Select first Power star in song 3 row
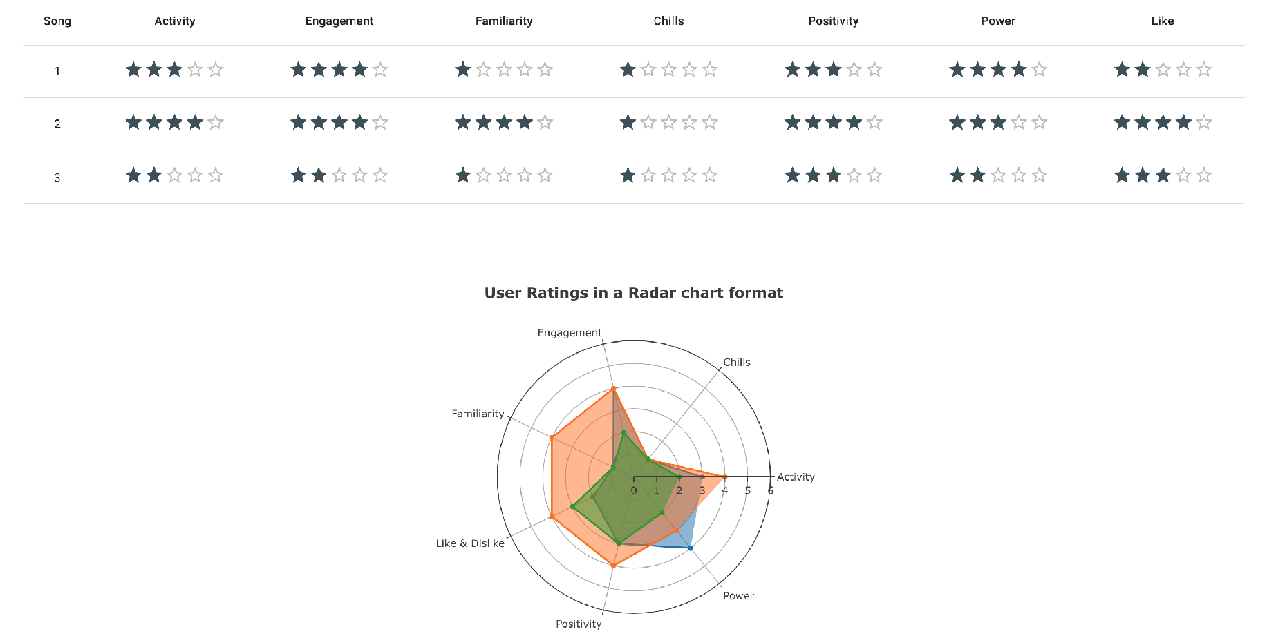This screenshot has height=636, width=1267. click(957, 175)
